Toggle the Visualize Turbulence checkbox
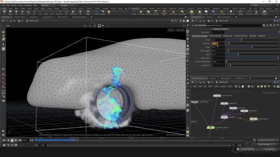 pyautogui.click(x=212, y=29)
